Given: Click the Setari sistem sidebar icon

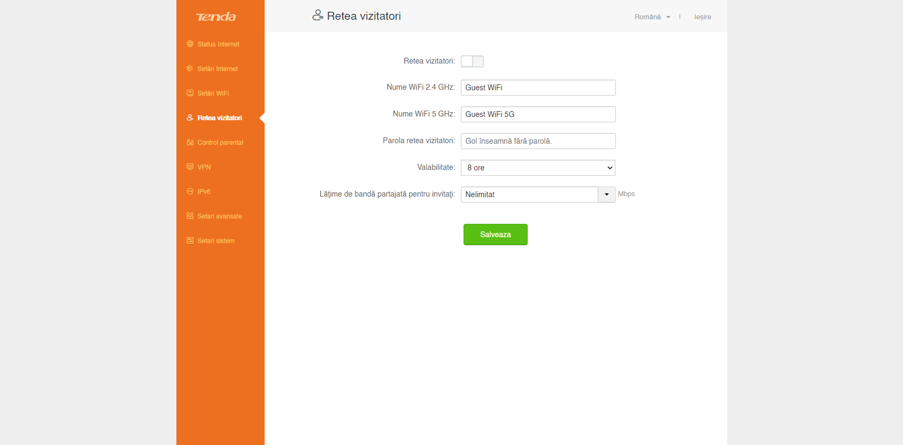Looking at the screenshot, I should click(x=190, y=240).
